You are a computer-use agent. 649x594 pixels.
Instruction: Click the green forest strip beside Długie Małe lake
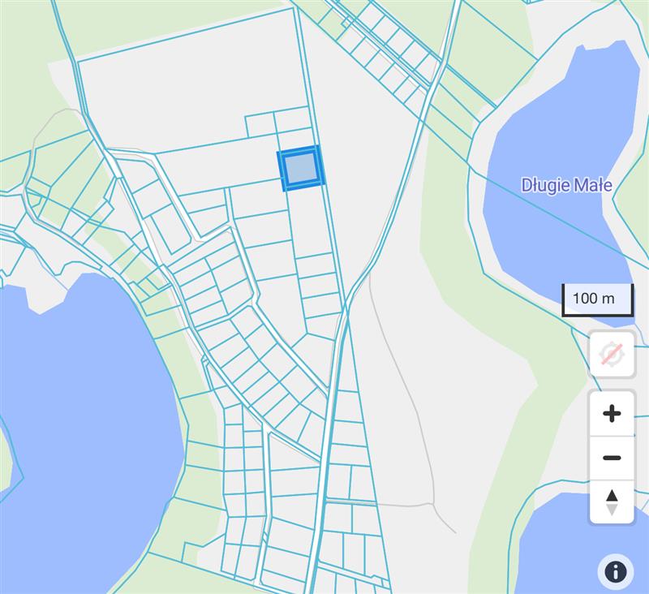(454, 243)
